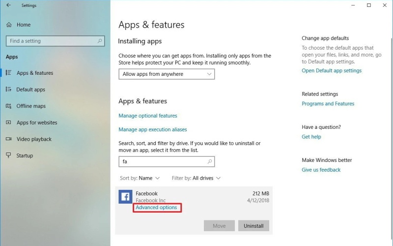The height and width of the screenshot is (246, 393).
Task: Click Advanced options under Facebook
Action: [x=156, y=208]
